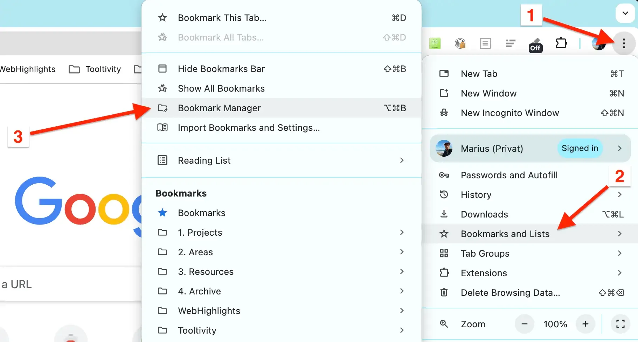Click the globe with lock extension icon

pyautogui.click(x=460, y=43)
